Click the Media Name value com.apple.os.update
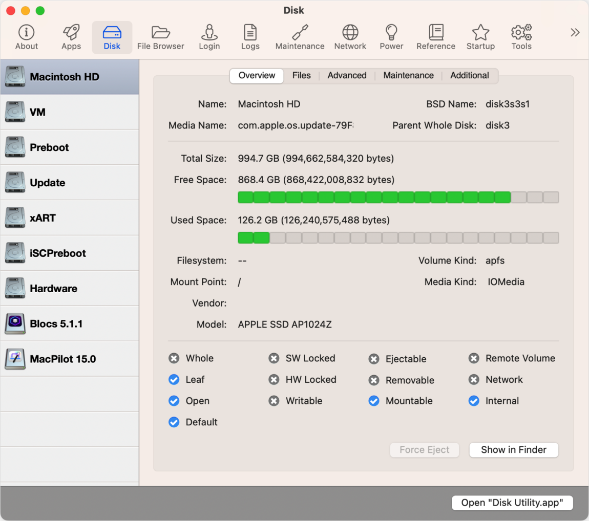This screenshot has height=521, width=589. (296, 125)
